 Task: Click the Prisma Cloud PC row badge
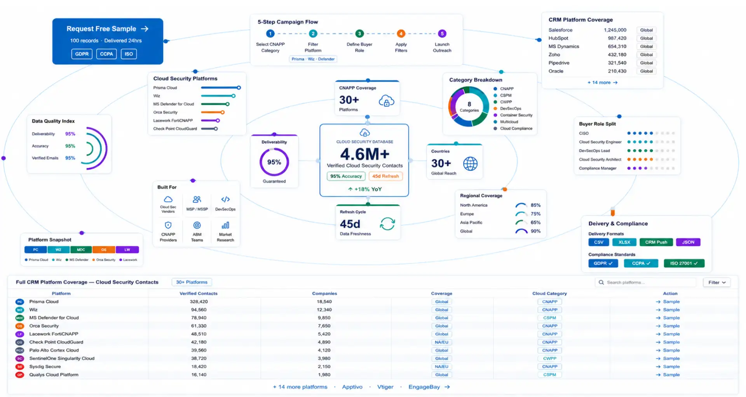click(20, 302)
